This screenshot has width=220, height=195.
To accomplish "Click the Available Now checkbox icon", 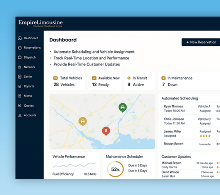I will click(94, 78).
